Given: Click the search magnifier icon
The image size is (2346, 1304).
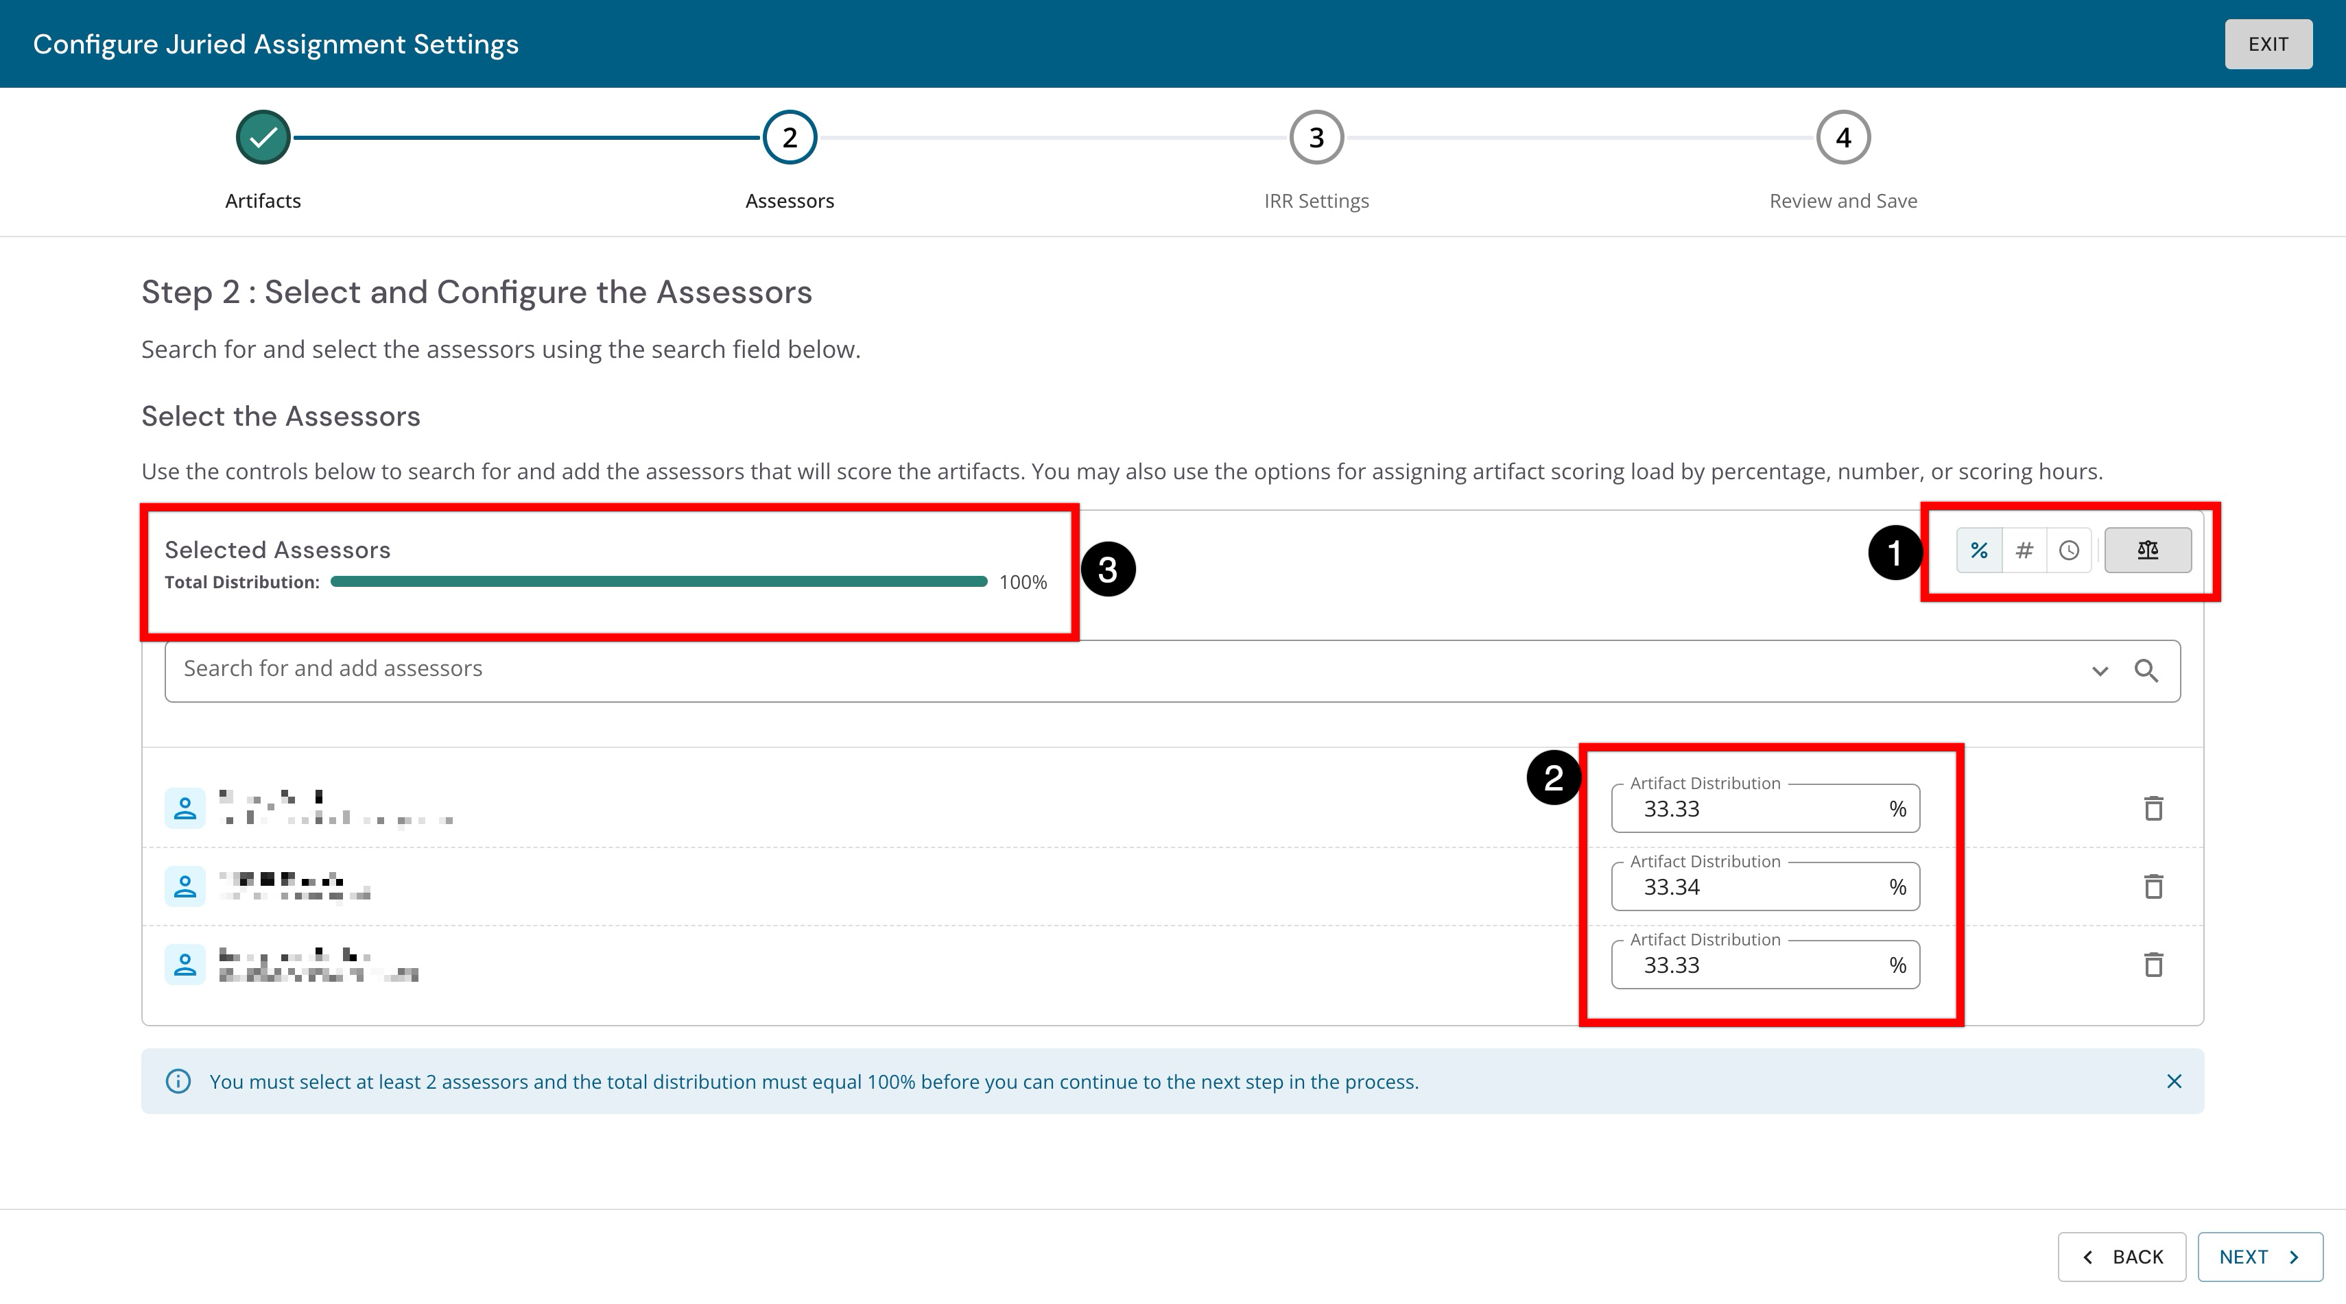Looking at the screenshot, I should click(2146, 671).
